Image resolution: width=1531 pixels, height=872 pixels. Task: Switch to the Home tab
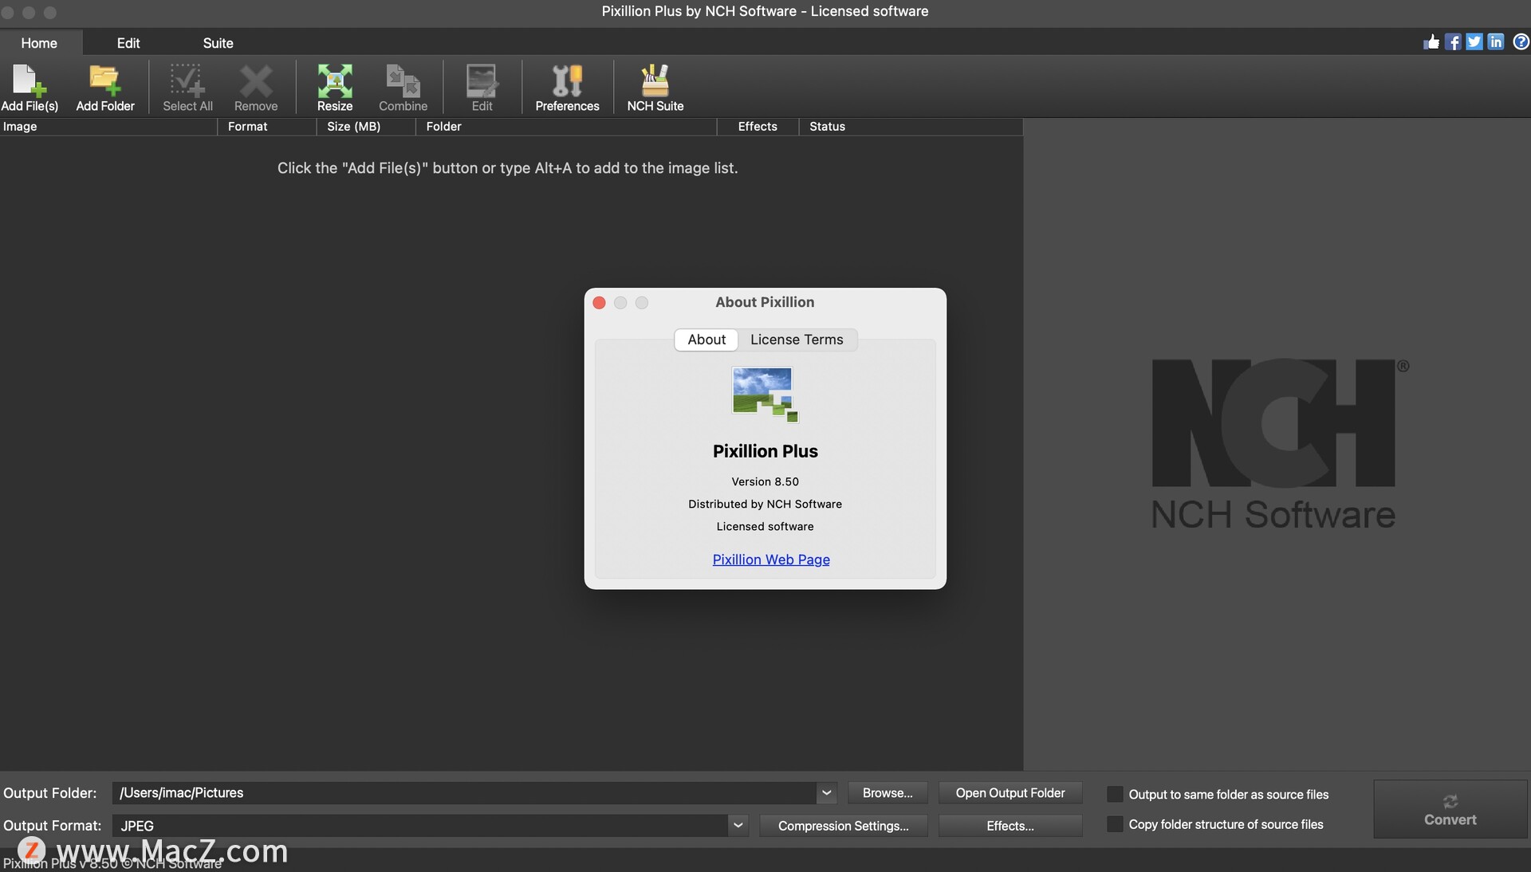(x=39, y=43)
